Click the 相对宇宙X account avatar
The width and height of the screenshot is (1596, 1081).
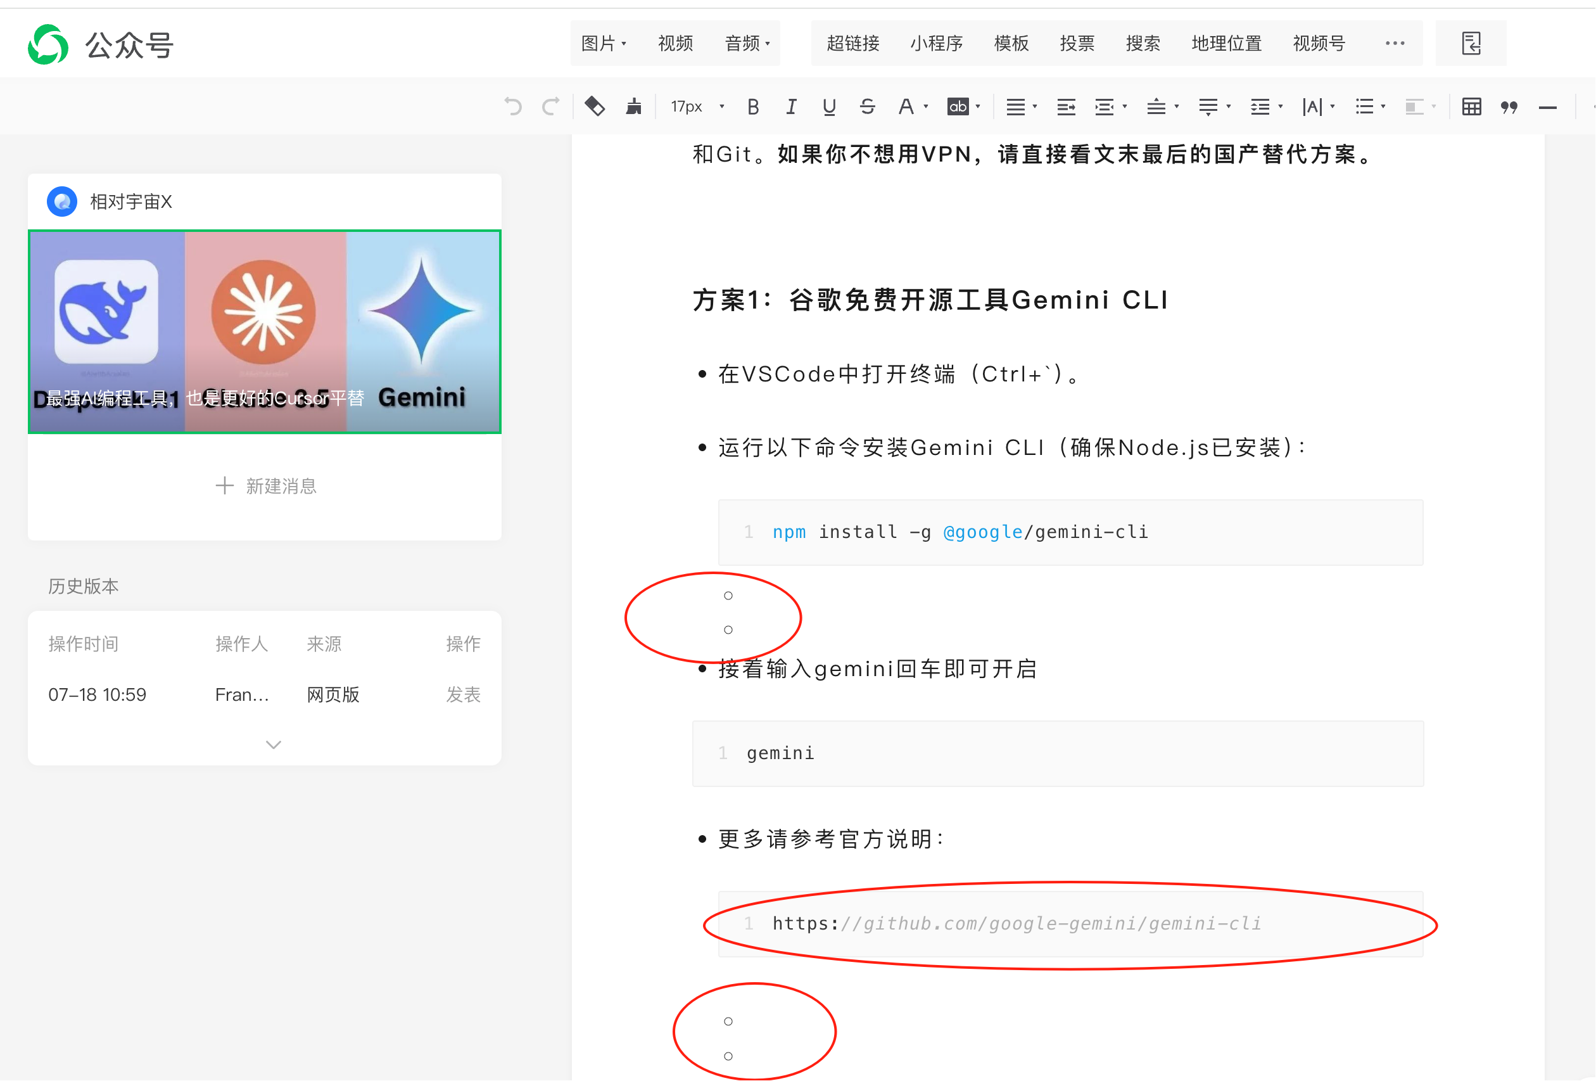[62, 201]
